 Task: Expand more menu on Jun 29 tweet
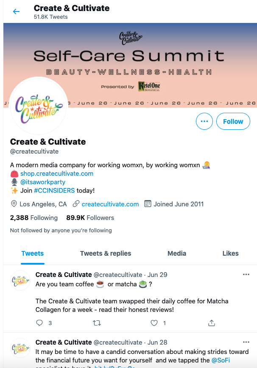[246, 275]
